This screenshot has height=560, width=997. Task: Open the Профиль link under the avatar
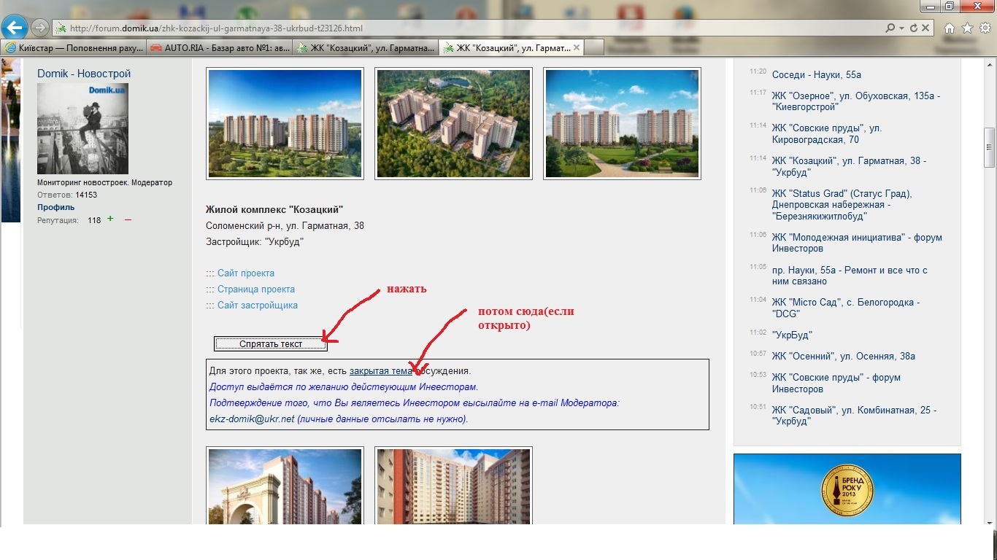(56, 207)
